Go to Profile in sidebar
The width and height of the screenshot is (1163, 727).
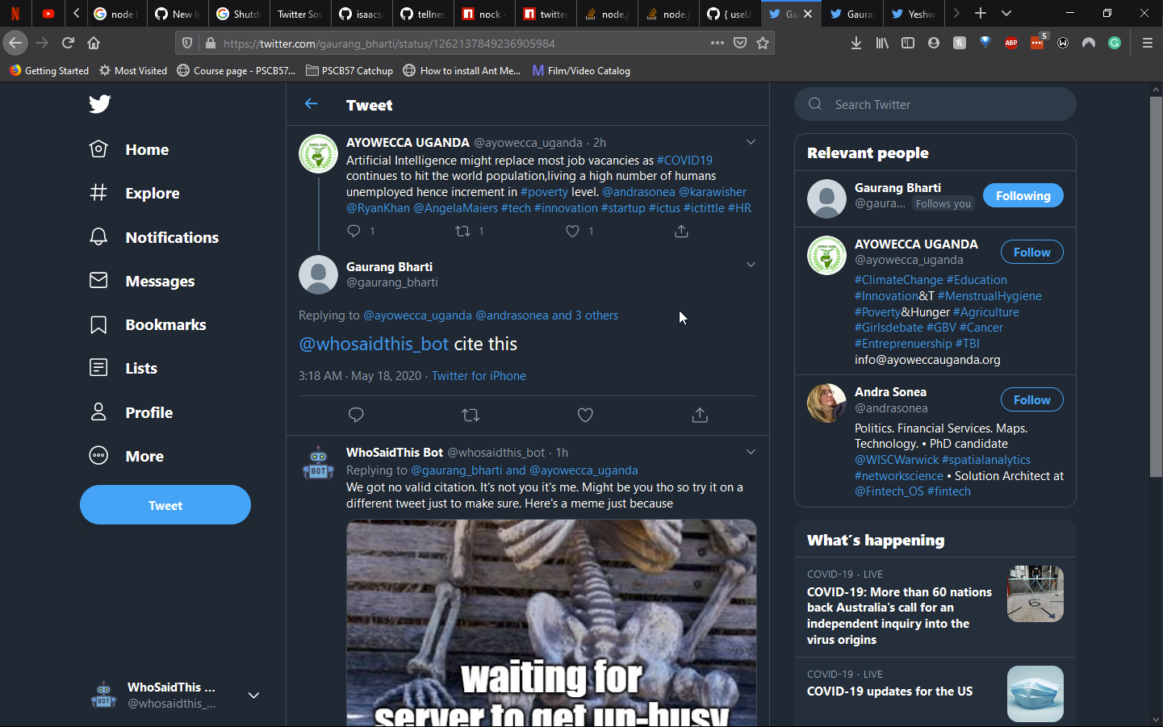pyautogui.click(x=131, y=412)
